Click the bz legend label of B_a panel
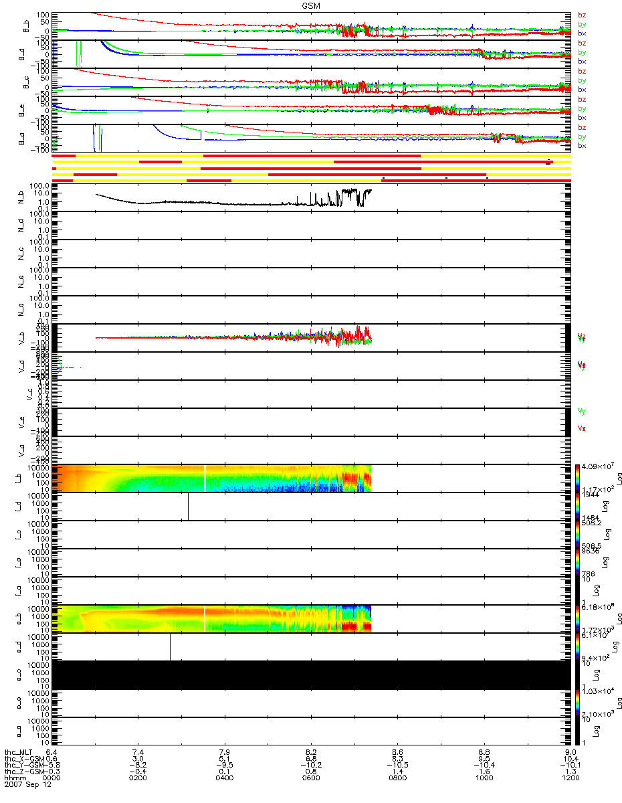 [582, 126]
